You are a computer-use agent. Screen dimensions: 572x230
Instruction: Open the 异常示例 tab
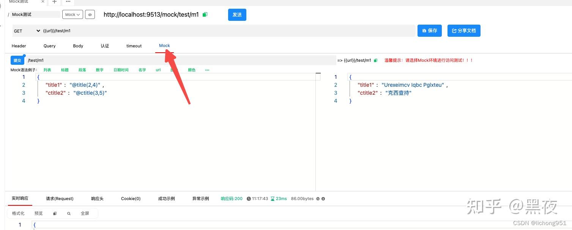200,198
